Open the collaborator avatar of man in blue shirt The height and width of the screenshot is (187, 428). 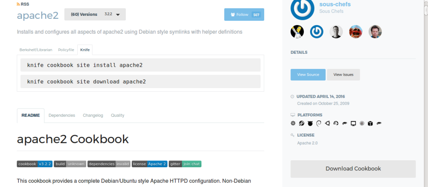pos(375,32)
